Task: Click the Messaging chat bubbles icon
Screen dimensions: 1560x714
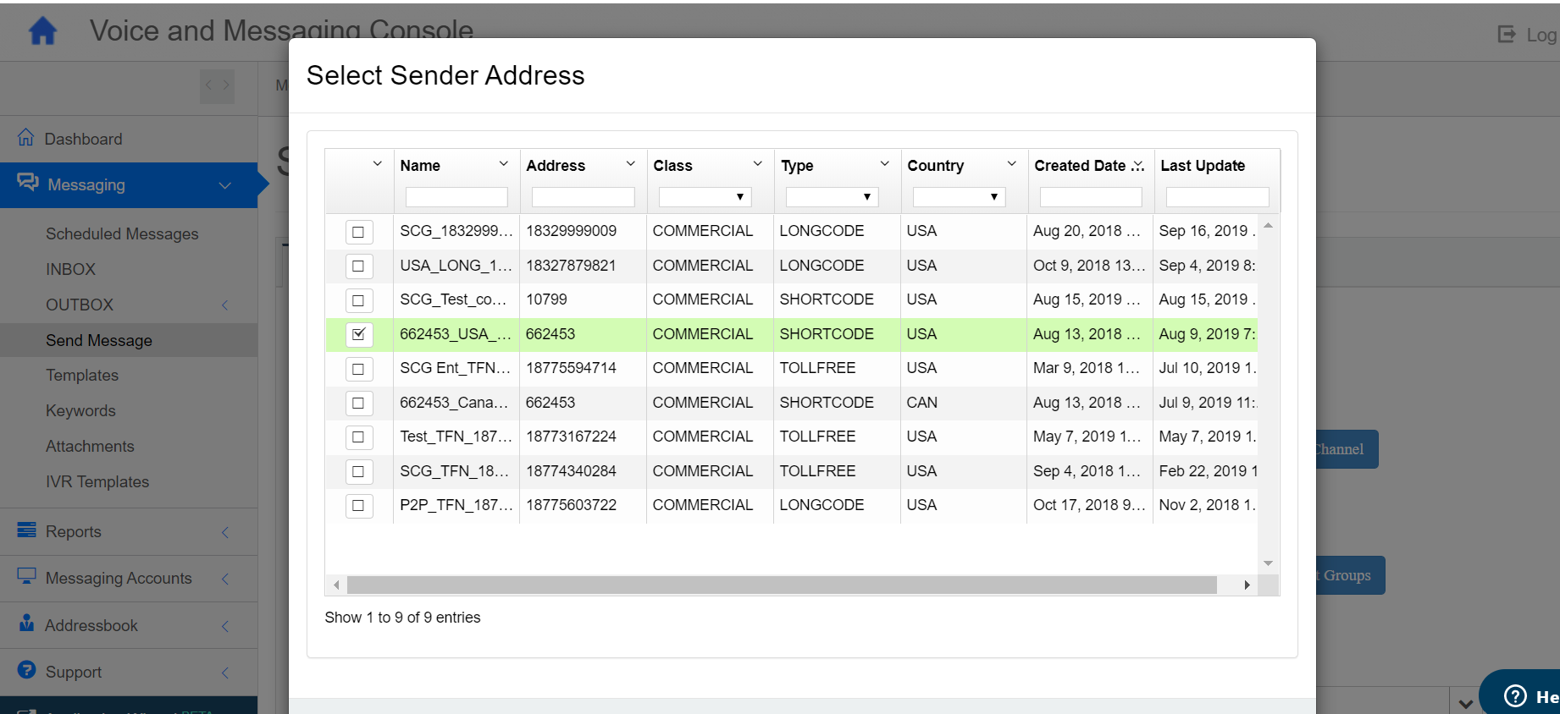Action: click(x=28, y=183)
